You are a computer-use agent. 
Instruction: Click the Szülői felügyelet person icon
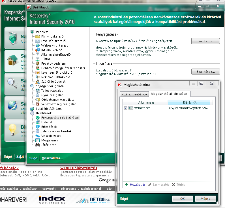click(38, 82)
